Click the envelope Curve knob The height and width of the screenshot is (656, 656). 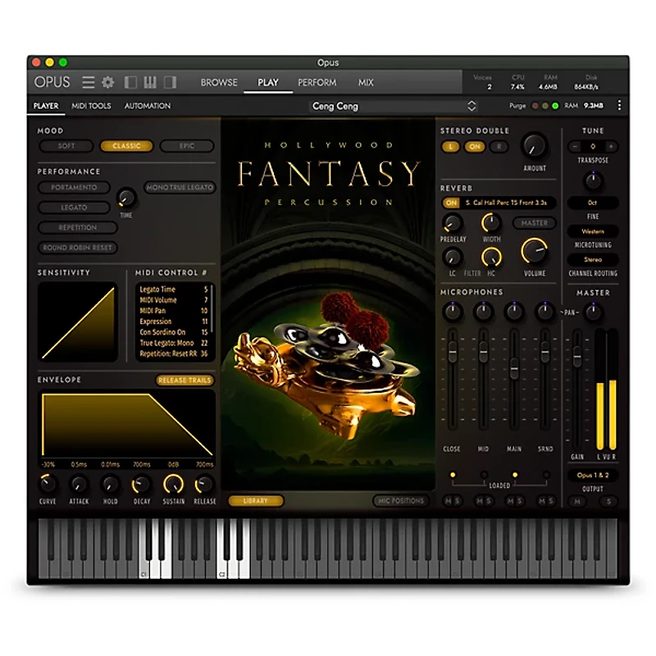pos(48,485)
